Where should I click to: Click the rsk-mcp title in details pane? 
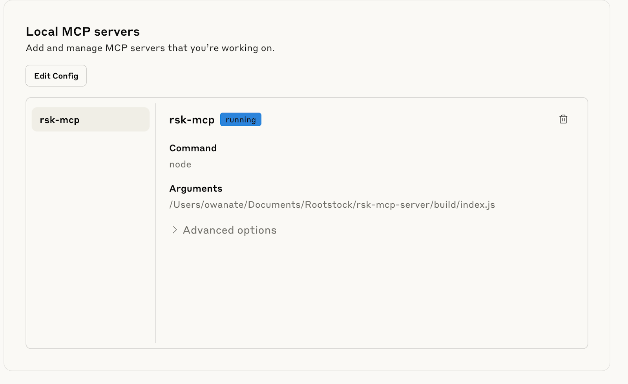[192, 120]
